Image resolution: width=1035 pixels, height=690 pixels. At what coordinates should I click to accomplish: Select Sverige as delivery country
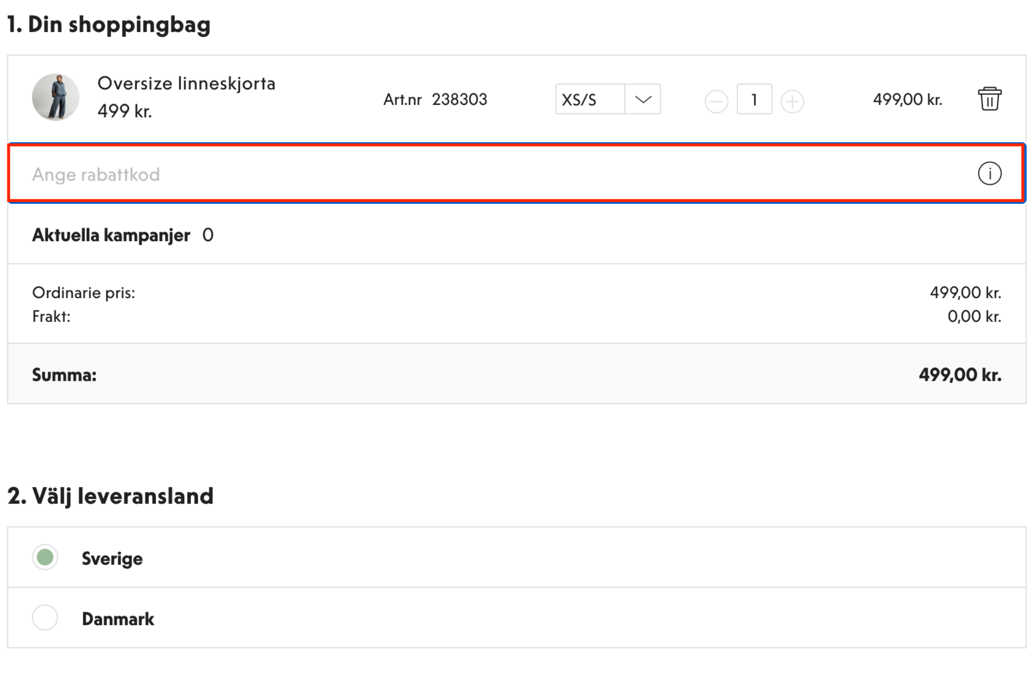pos(45,558)
